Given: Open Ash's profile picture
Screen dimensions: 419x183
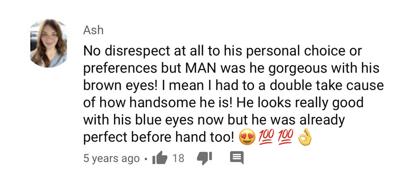Looking at the screenshot, I should [x=49, y=43].
